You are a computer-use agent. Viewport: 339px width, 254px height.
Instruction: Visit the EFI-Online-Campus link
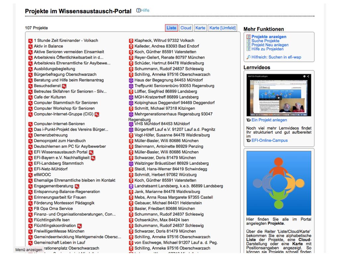coord(269,141)
